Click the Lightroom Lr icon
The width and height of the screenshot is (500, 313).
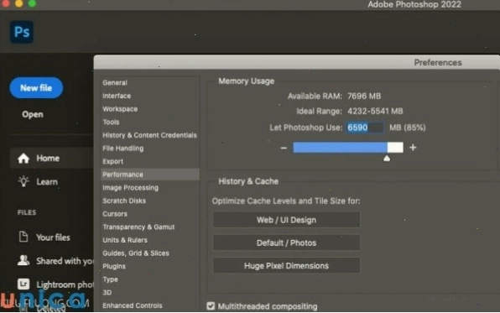[x=23, y=284]
